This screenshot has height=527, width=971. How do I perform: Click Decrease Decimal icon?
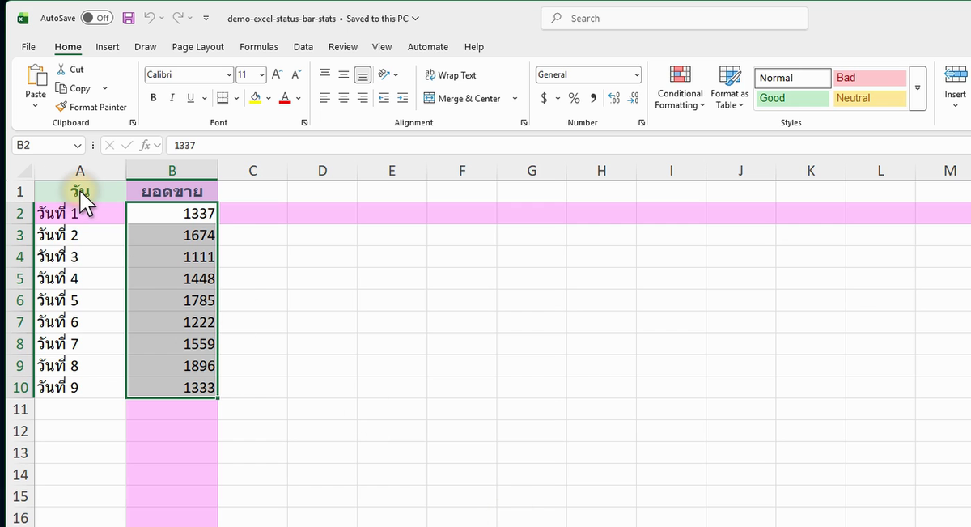(634, 98)
